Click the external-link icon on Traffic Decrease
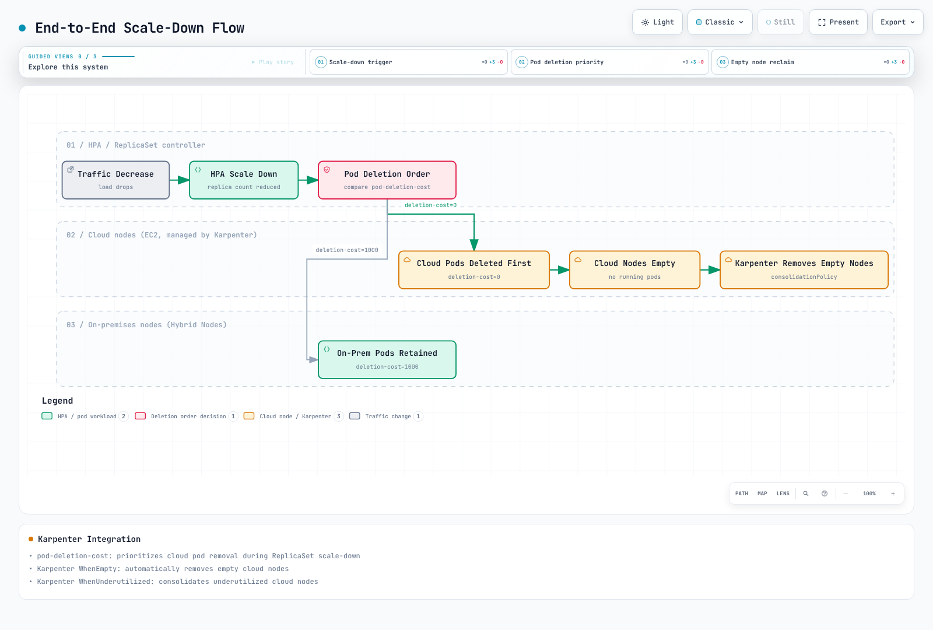Screen dimensions: 933x630 click(x=71, y=170)
